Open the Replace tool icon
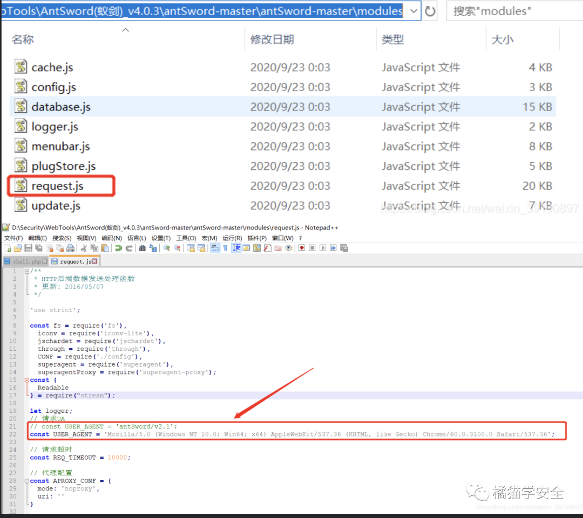The width and height of the screenshot is (583, 518). 153,248
